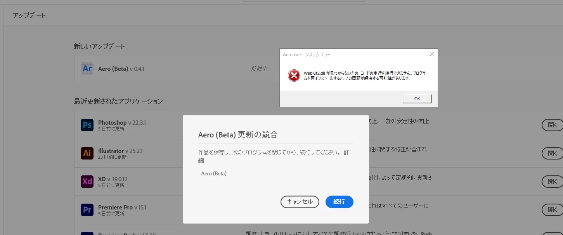Screen dimensions: 563x235
Task: Click the 新しいアップデート section title
Action: (x=99, y=46)
